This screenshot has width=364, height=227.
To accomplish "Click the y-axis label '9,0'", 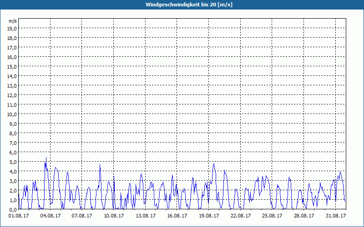I will coord(13,123).
